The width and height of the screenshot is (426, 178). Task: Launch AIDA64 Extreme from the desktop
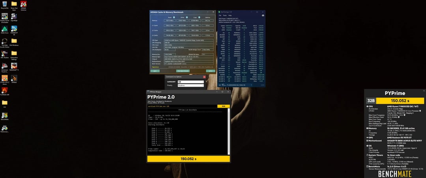(23, 6)
